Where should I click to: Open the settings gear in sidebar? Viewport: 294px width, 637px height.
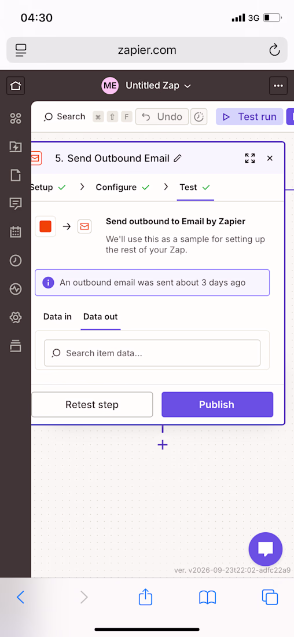coord(16,317)
